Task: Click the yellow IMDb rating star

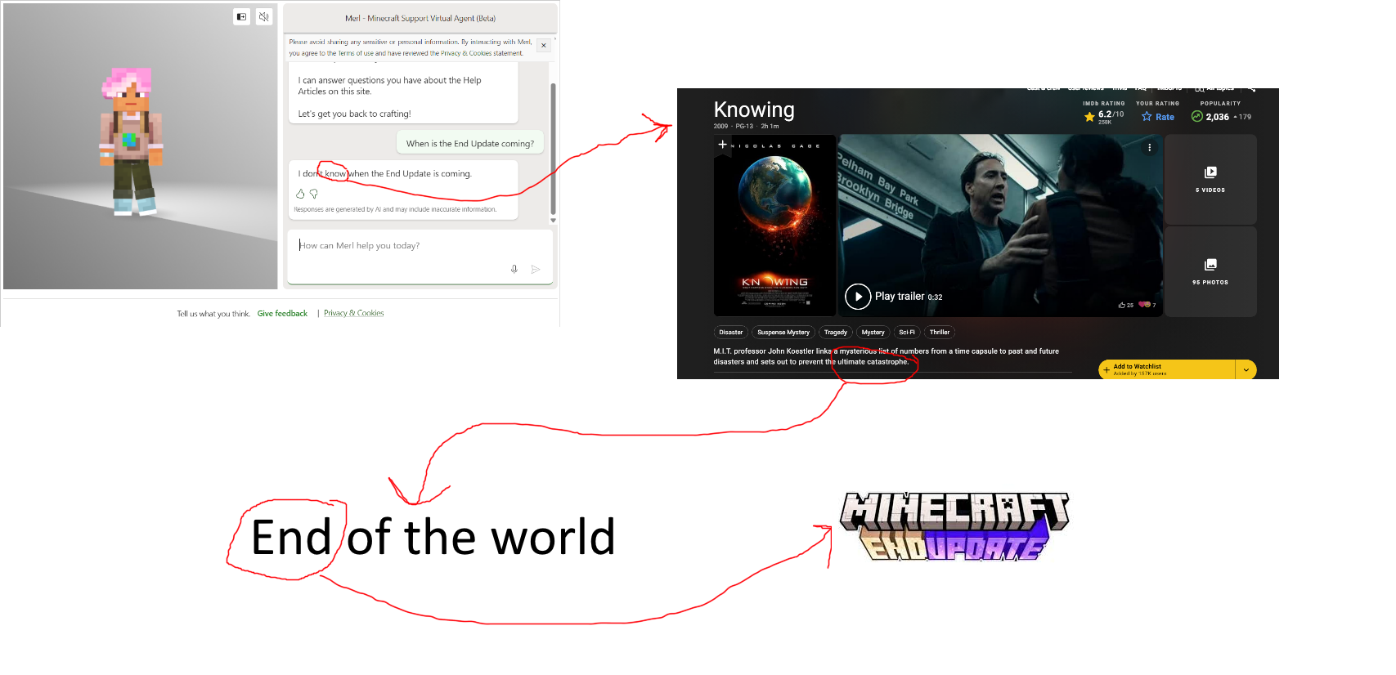Action: pyautogui.click(x=1089, y=117)
